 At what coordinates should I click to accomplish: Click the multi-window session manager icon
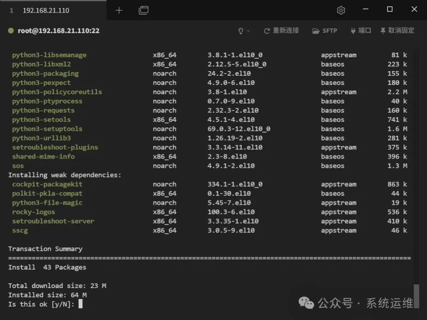[144, 11]
